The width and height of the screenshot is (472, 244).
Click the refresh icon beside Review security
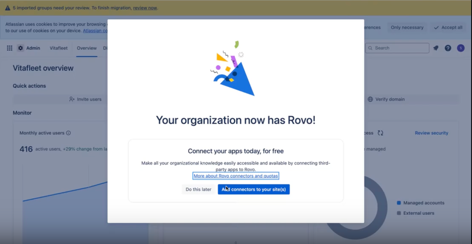pos(380,133)
